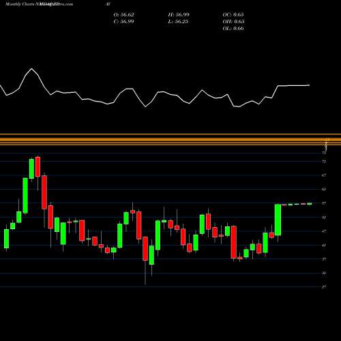Viewport: 341px width, 341px height.
Task: Click the open value O: 56.62
Action: click(x=123, y=15)
